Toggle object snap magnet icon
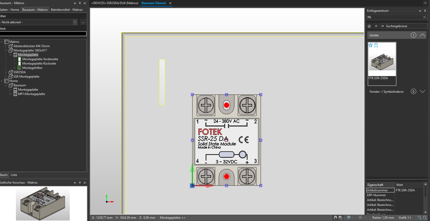Screen dimensions: 430x221 (335, 218)
